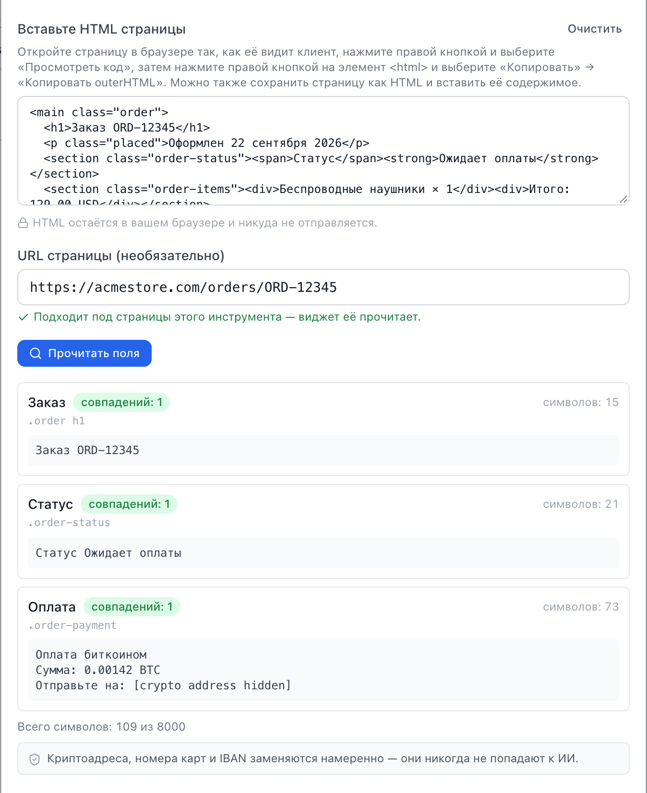Click the «Заказ» card title
Viewport: 647px width, 793px height.
pyautogui.click(x=47, y=403)
